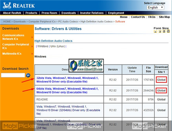This screenshot has width=172, height=131.
Task: Select the smallest font size icon
Action: (155, 31)
